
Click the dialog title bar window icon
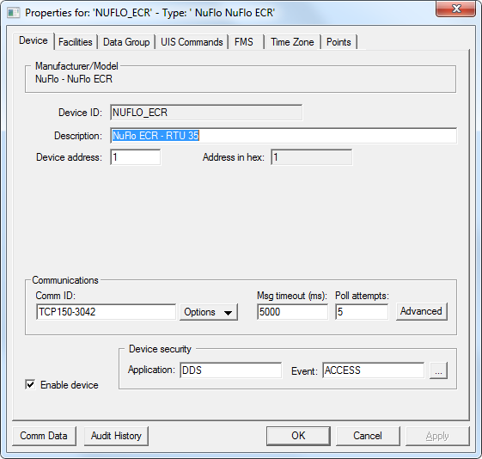point(13,13)
